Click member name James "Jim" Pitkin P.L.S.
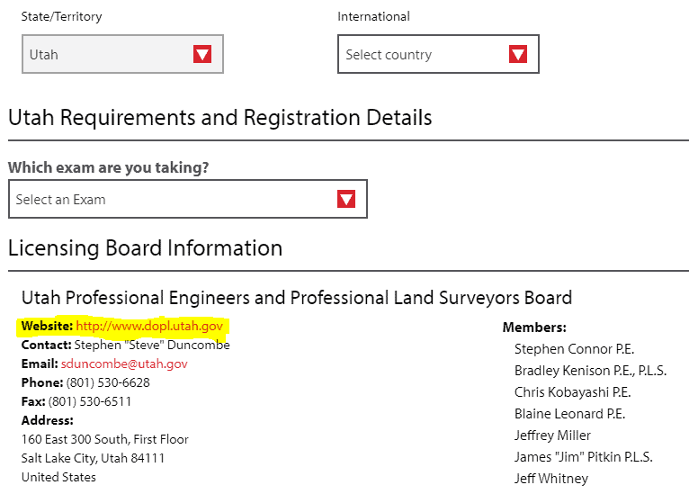 583,457
